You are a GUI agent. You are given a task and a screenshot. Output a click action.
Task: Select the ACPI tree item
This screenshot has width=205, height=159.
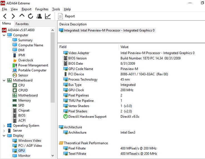(19, 121)
